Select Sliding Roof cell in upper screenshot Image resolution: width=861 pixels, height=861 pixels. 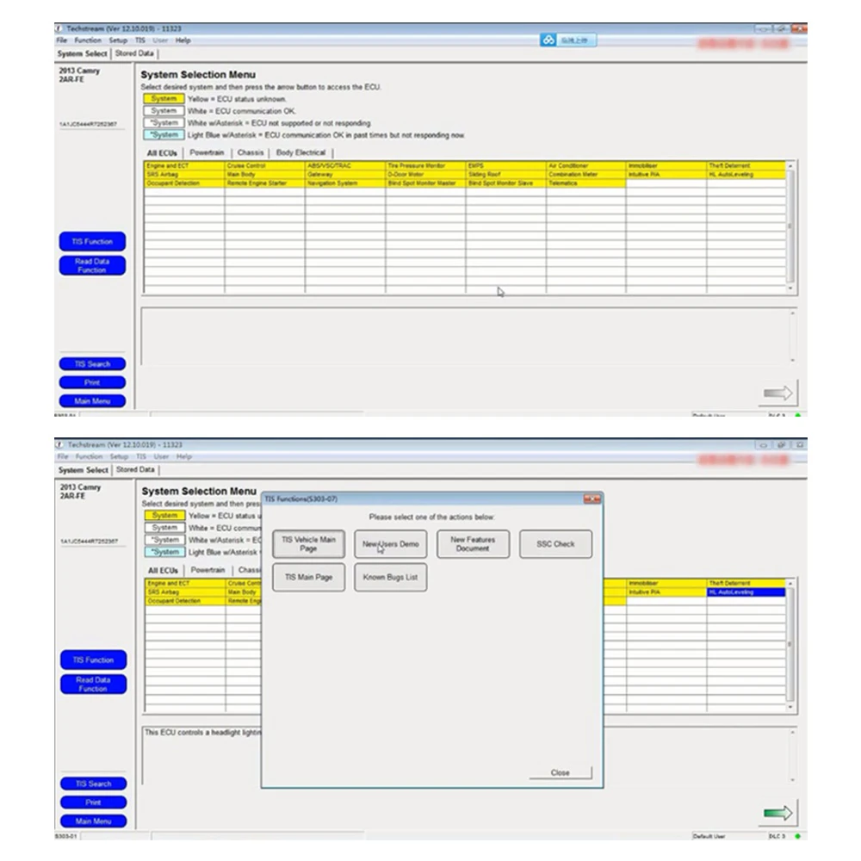pos(505,175)
